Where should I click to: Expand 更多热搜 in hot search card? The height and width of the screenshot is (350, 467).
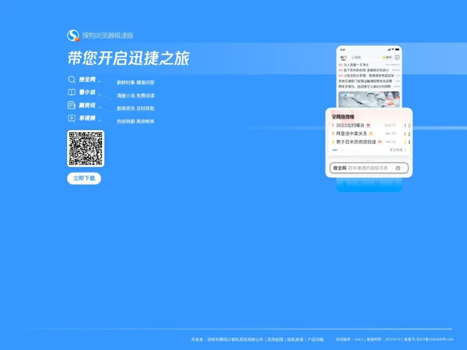398,150
